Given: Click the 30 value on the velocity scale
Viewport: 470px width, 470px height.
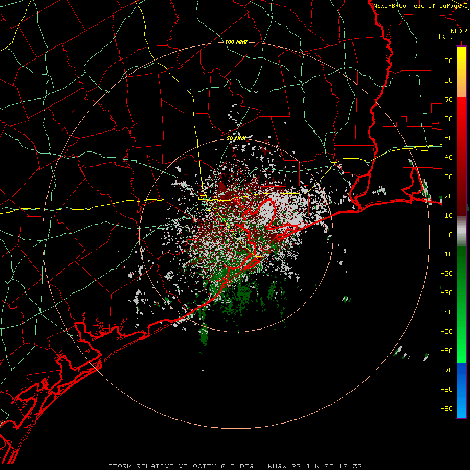Looking at the screenshot, I should click(x=449, y=177).
